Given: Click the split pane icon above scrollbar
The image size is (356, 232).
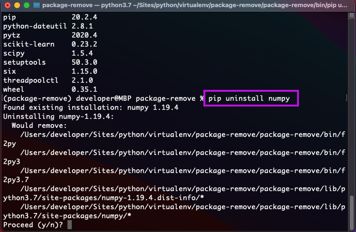Looking at the screenshot, I should (351, 15).
